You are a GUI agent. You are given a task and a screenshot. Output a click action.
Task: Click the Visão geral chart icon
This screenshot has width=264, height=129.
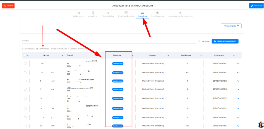coord(78,13)
